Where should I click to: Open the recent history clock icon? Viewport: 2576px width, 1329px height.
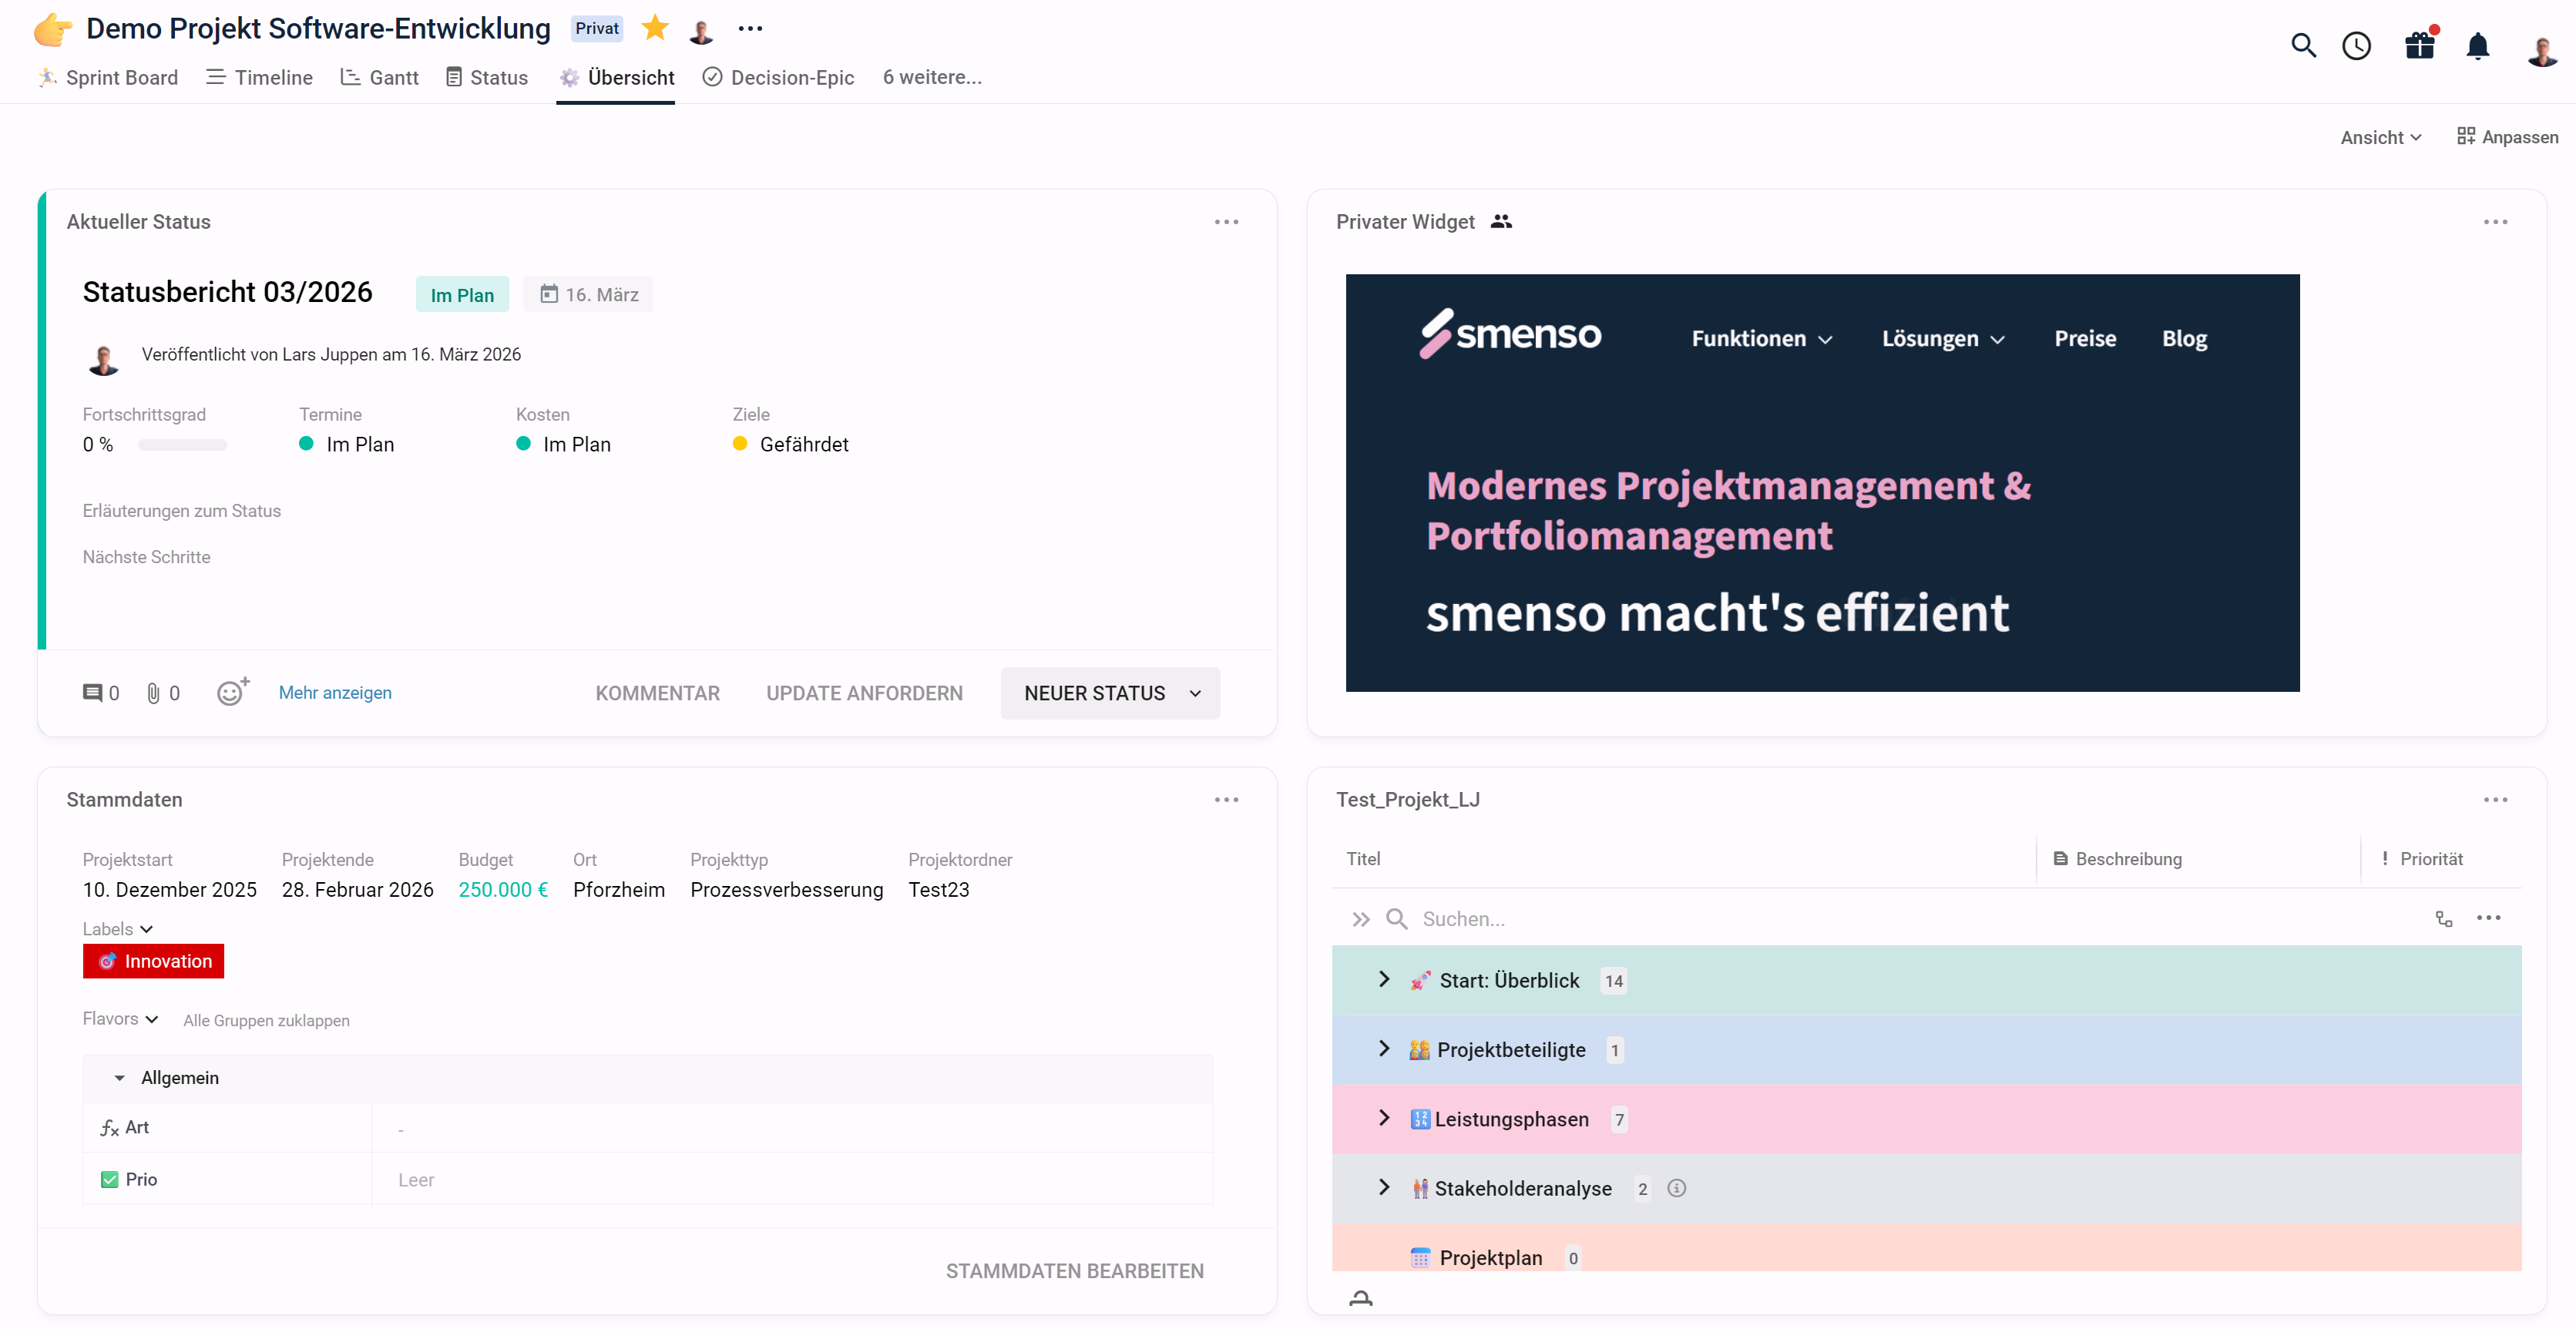click(x=2357, y=46)
